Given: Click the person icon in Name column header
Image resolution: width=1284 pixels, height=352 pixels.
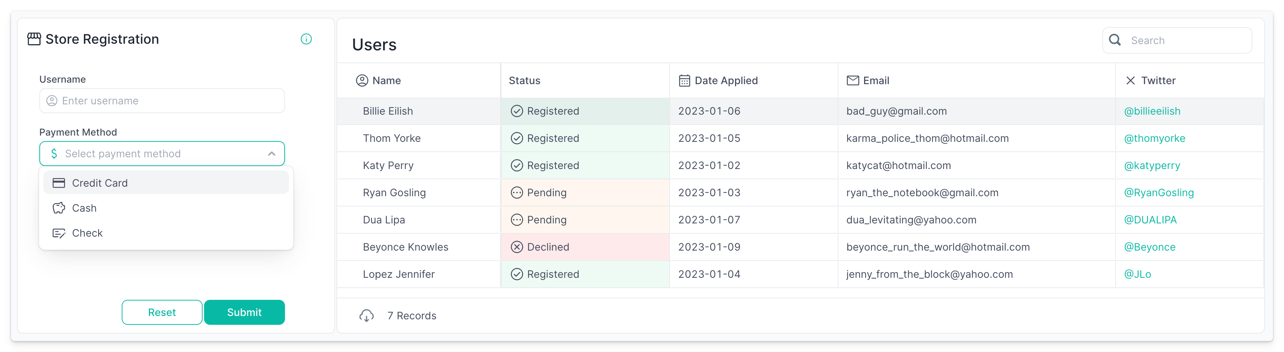Looking at the screenshot, I should click(361, 80).
